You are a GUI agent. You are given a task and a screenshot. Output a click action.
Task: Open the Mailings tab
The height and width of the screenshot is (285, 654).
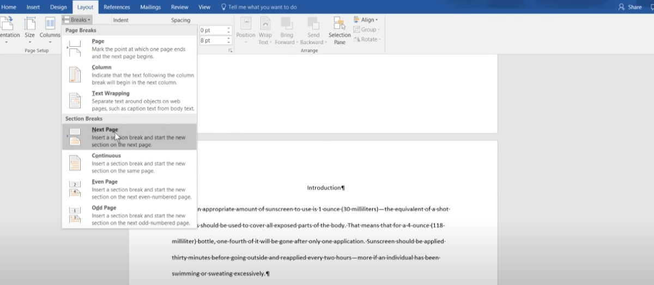tap(150, 7)
